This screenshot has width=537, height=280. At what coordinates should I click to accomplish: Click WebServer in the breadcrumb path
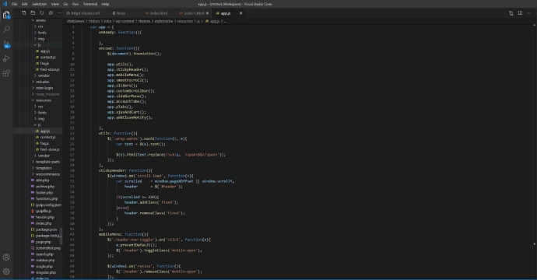75,21
